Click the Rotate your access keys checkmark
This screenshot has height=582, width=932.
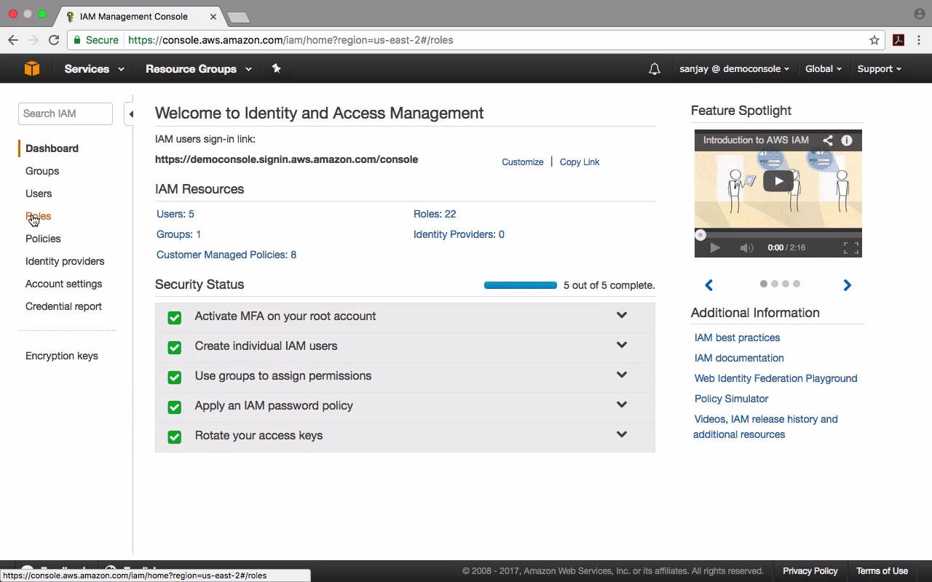point(174,436)
